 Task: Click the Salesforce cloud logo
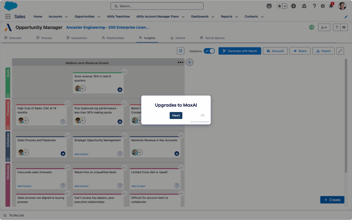[11, 6]
